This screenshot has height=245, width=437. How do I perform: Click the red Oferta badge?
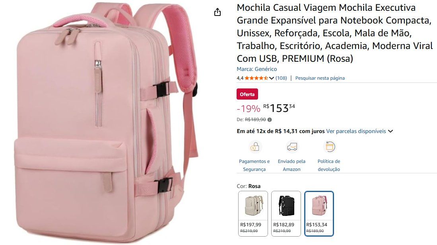point(247,94)
